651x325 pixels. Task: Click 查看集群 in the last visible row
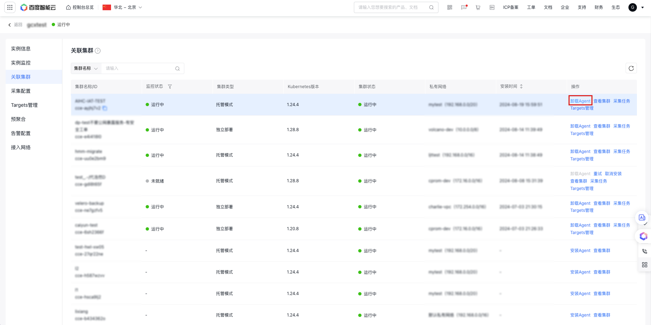(602, 315)
